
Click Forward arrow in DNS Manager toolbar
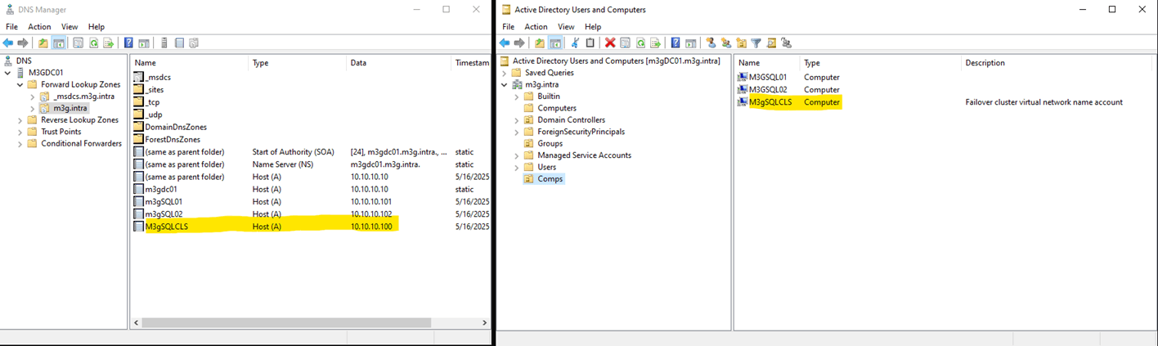coord(23,43)
